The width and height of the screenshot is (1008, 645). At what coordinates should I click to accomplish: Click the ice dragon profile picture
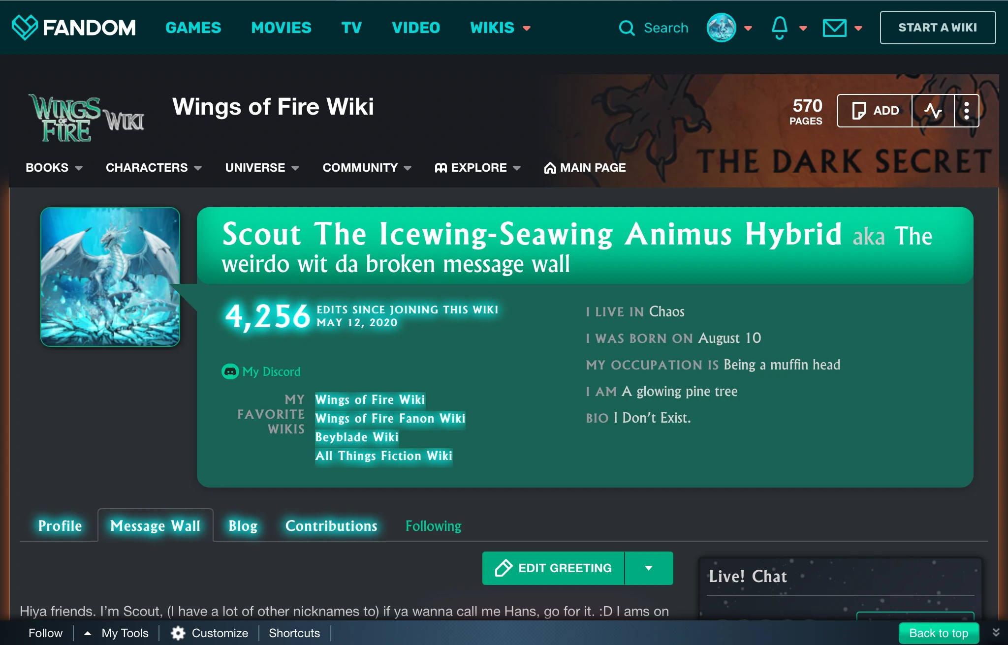click(x=110, y=277)
